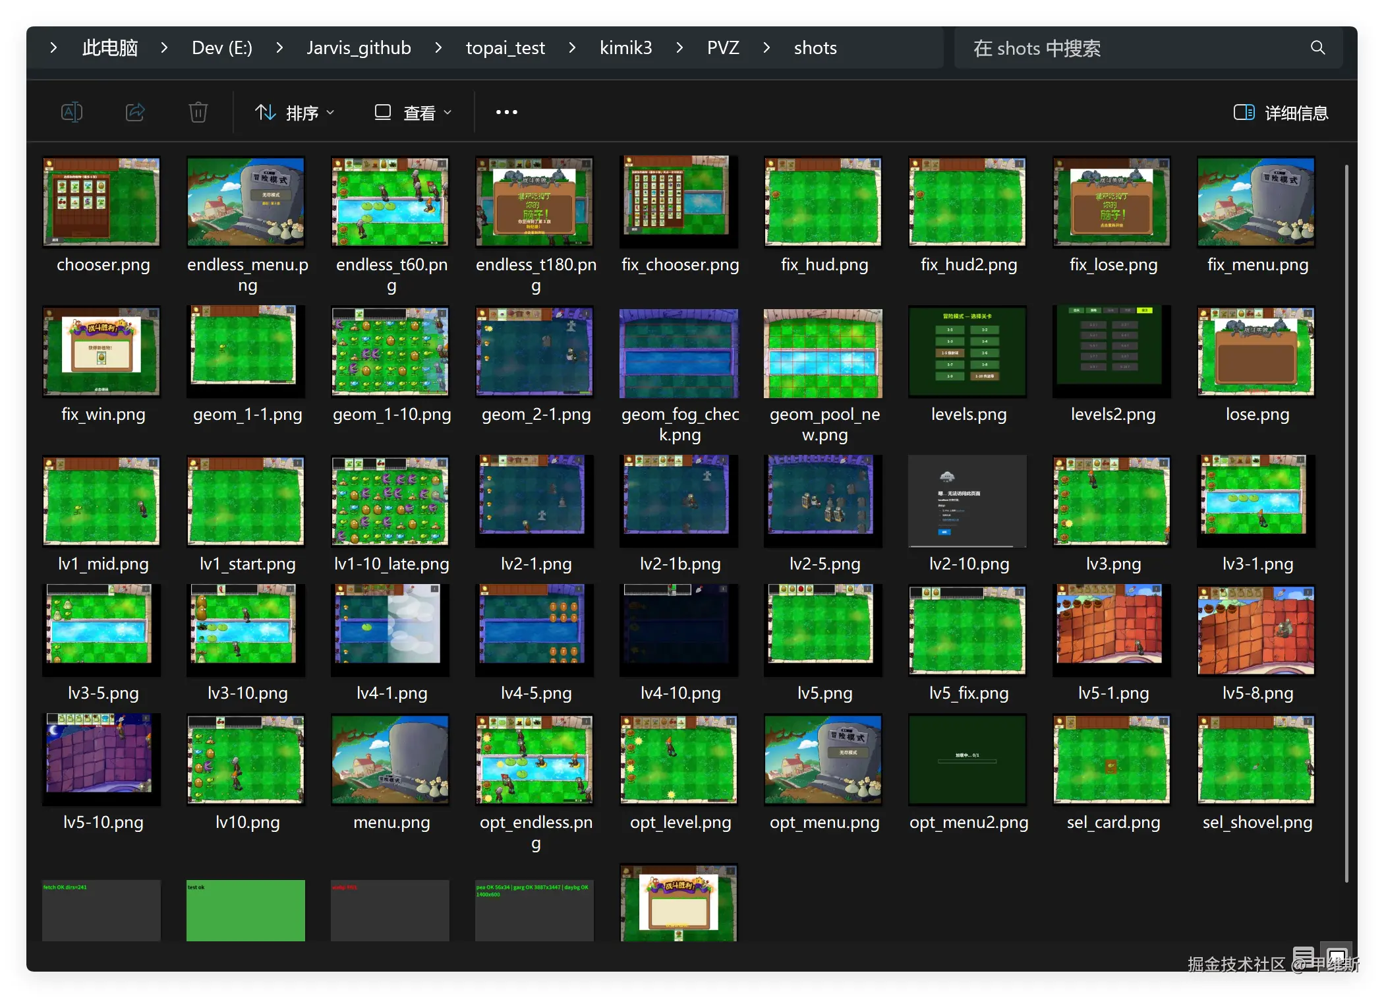Screen dimensions: 1384x998
Task: Select the lv5_fix.png thumbnail
Action: 967,630
